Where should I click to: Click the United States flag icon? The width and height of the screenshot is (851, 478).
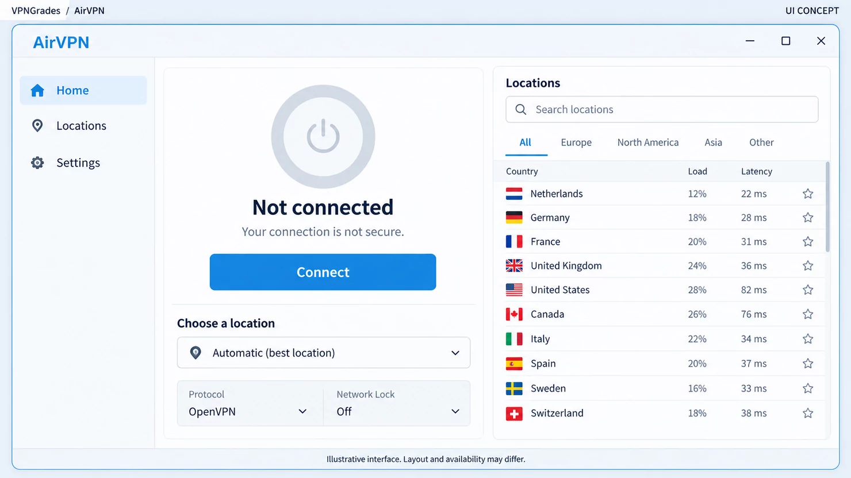[514, 290]
